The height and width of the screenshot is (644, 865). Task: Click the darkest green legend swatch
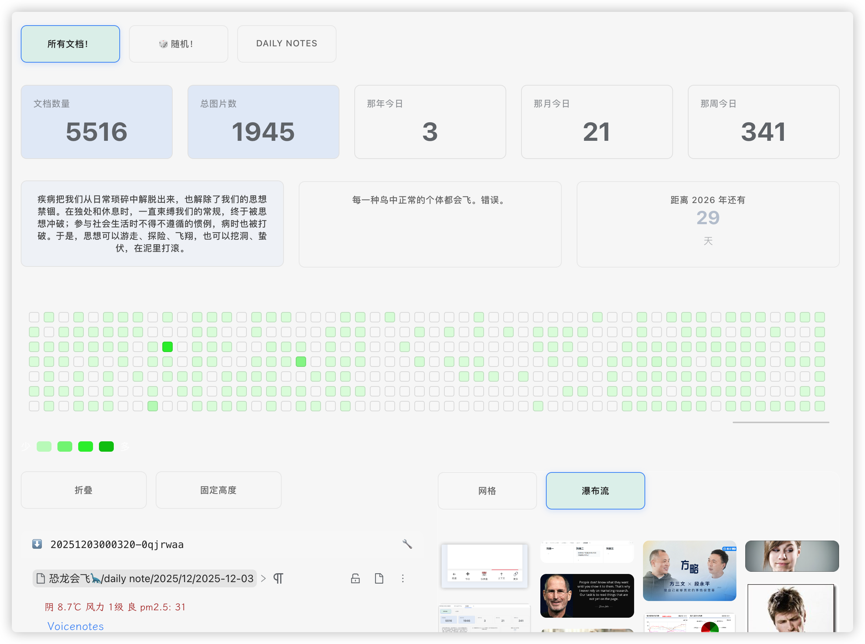pos(106,447)
